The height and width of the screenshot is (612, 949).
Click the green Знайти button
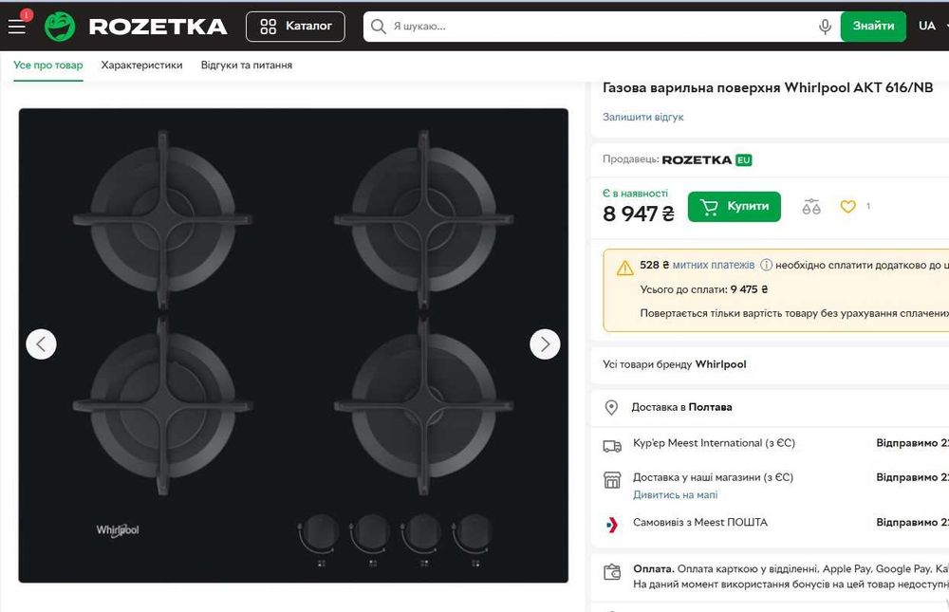coord(873,27)
